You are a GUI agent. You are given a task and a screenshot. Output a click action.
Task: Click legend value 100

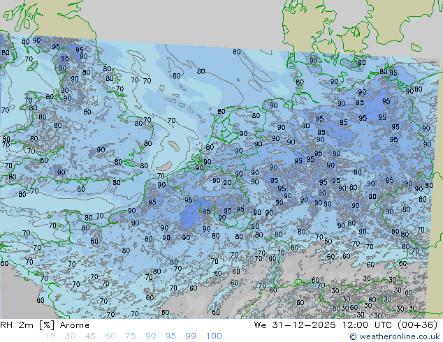point(214,336)
